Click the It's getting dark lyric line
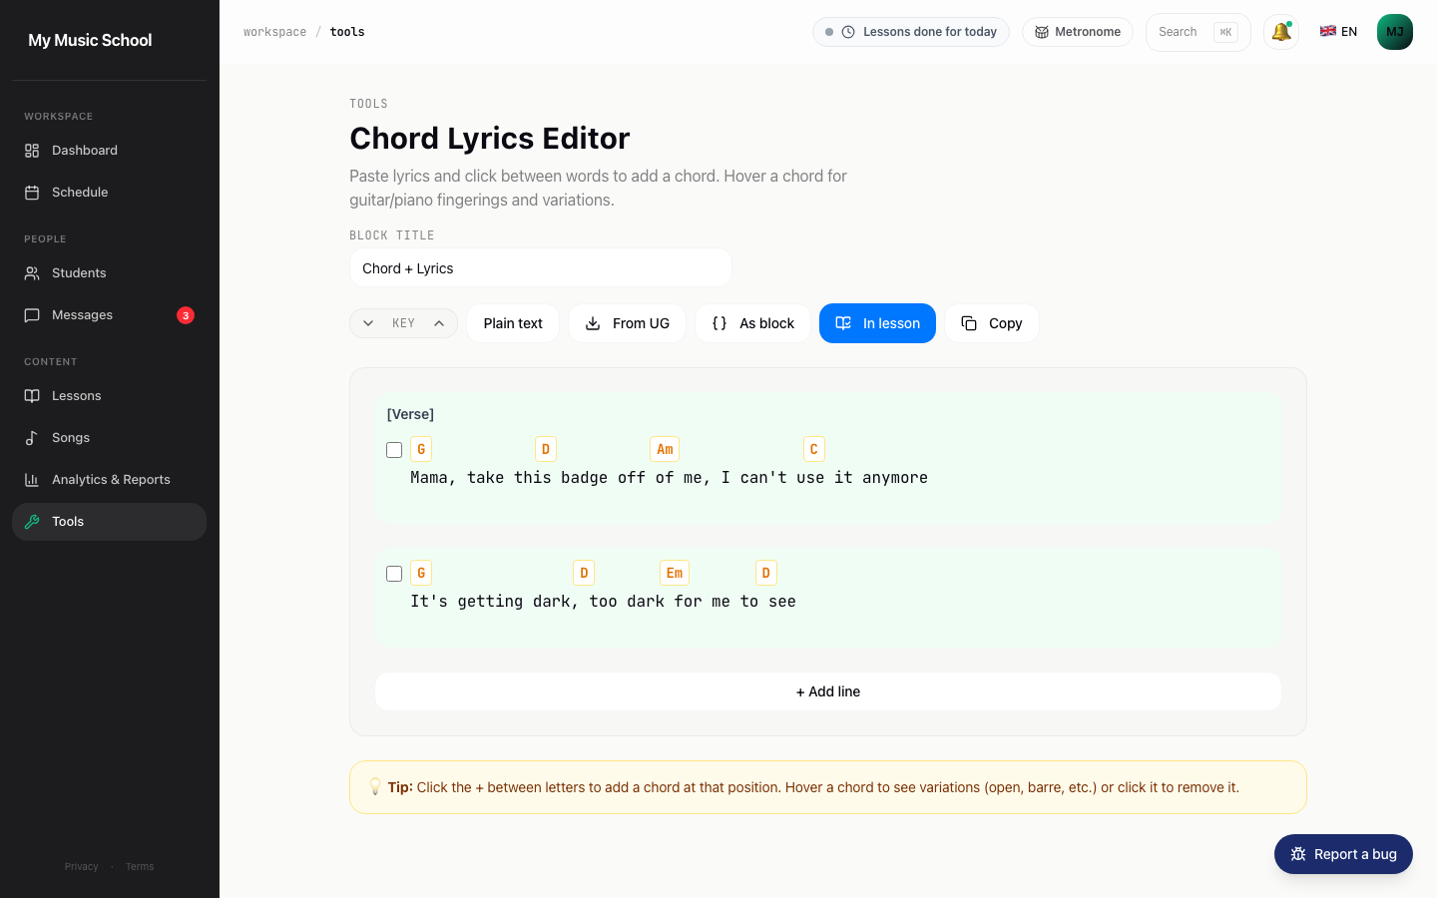The height and width of the screenshot is (898, 1437). click(x=603, y=602)
